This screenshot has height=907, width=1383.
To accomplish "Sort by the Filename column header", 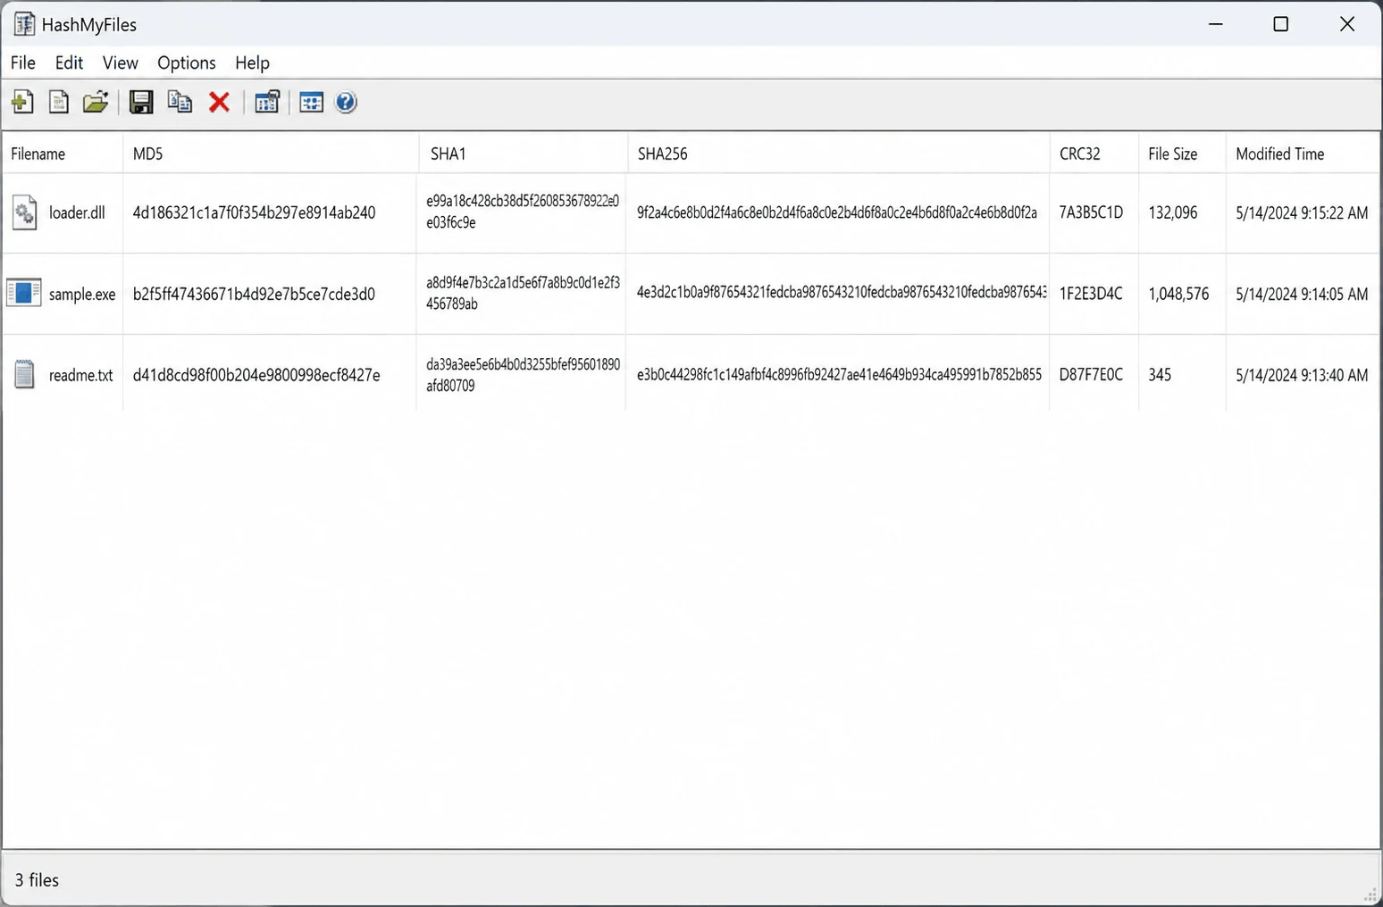I will point(63,154).
